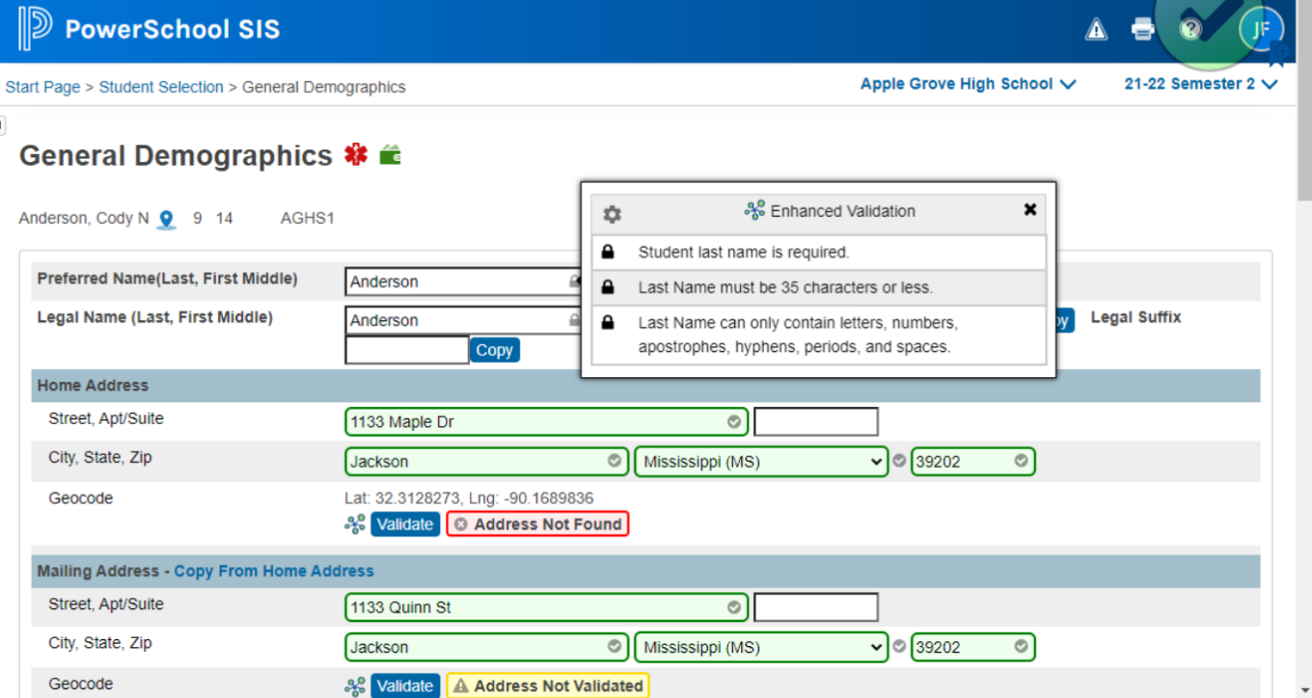Validate the mailing address

click(x=405, y=685)
